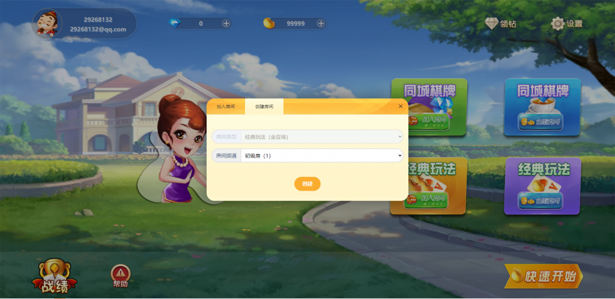
Task: Add gold beans with the plus button
Action: (321, 23)
